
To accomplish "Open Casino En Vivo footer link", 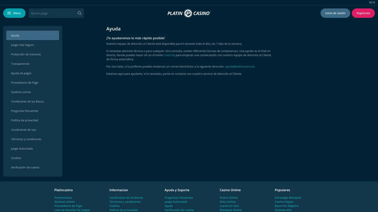I will (229, 206).
